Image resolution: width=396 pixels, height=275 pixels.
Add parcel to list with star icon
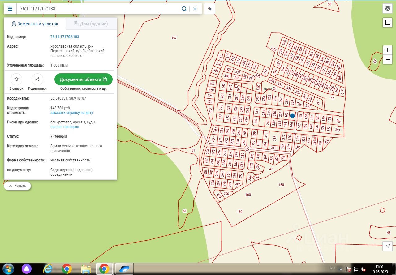tap(16, 79)
